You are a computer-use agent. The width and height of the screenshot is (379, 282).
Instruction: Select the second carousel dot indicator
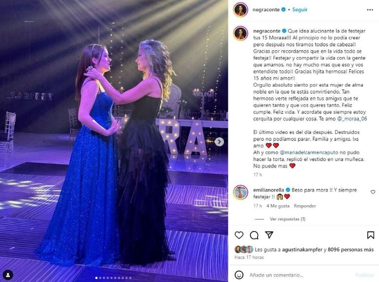tap(100, 278)
